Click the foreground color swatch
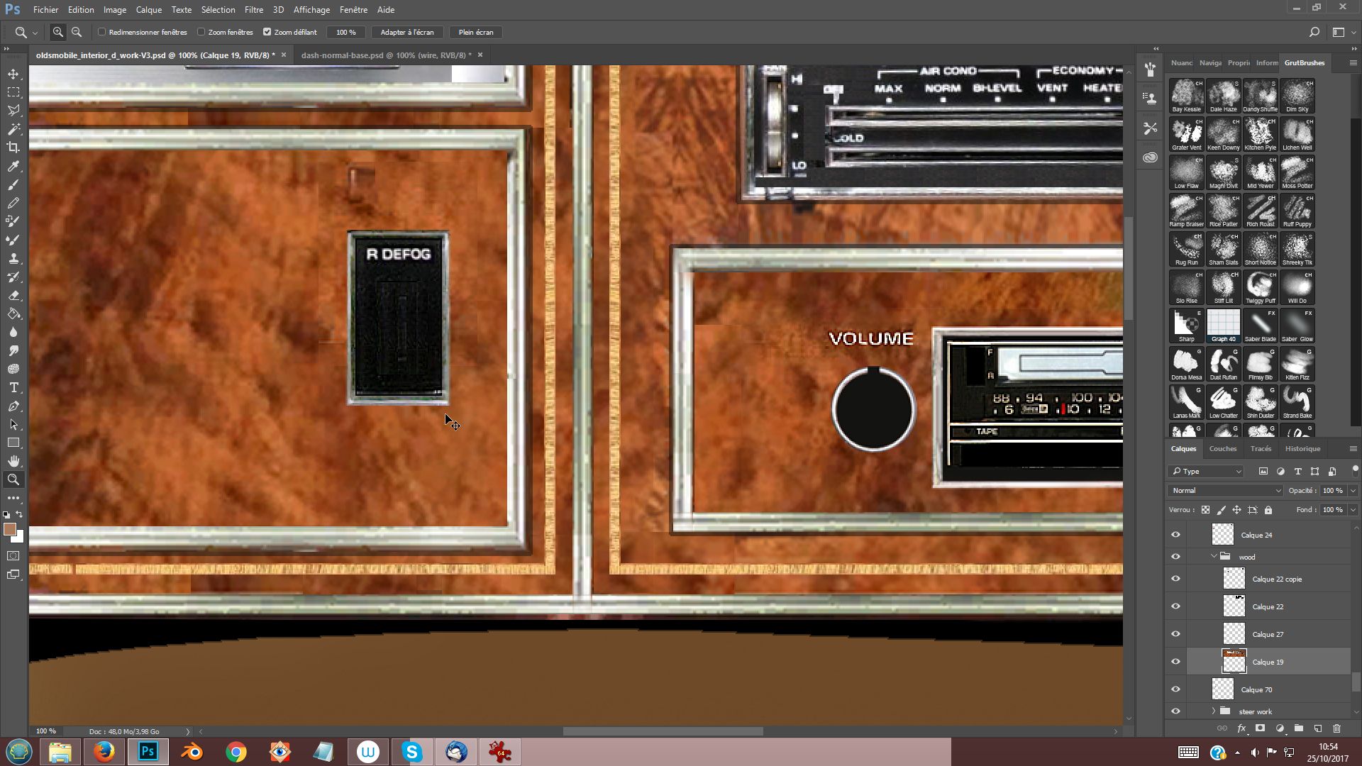Screen dimensions: 1362x766 10,529
